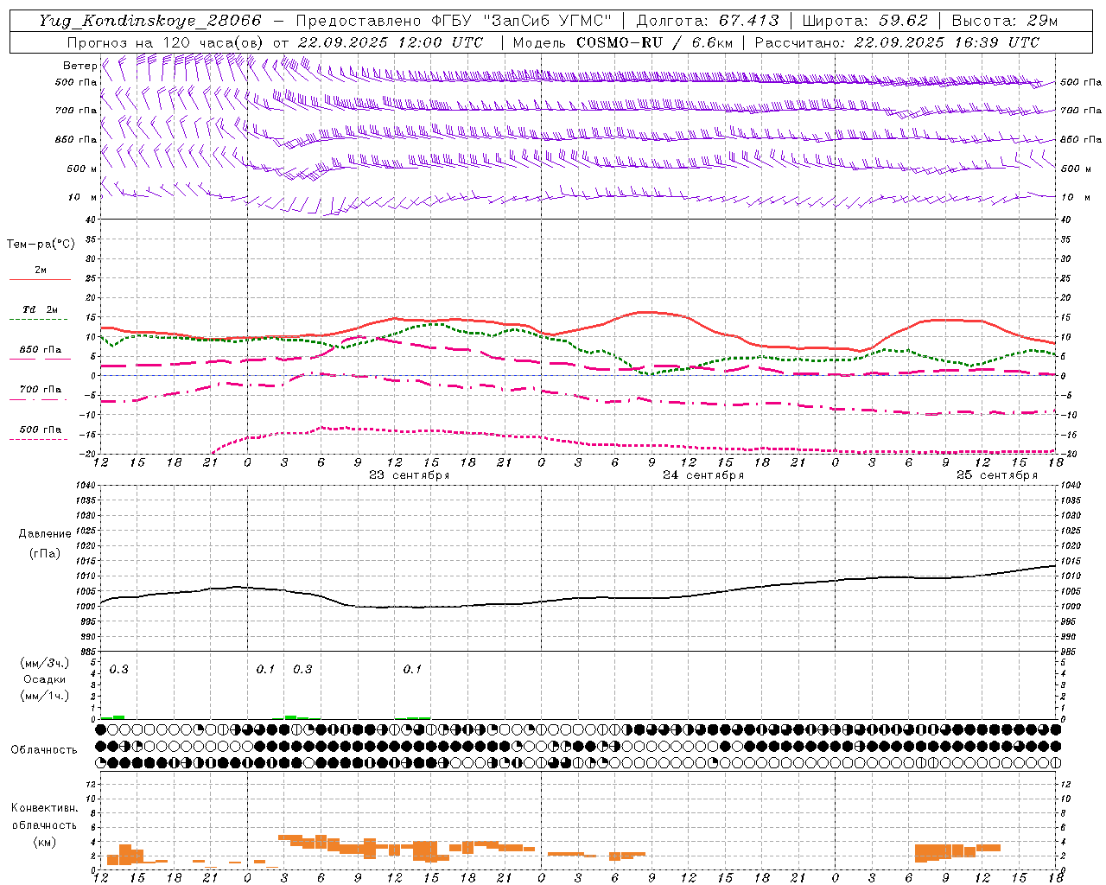This screenshot has width=1106, height=885.
Task: Select the 'Модель COSMO-RU / 6.6км' text
Action: [x=622, y=42]
